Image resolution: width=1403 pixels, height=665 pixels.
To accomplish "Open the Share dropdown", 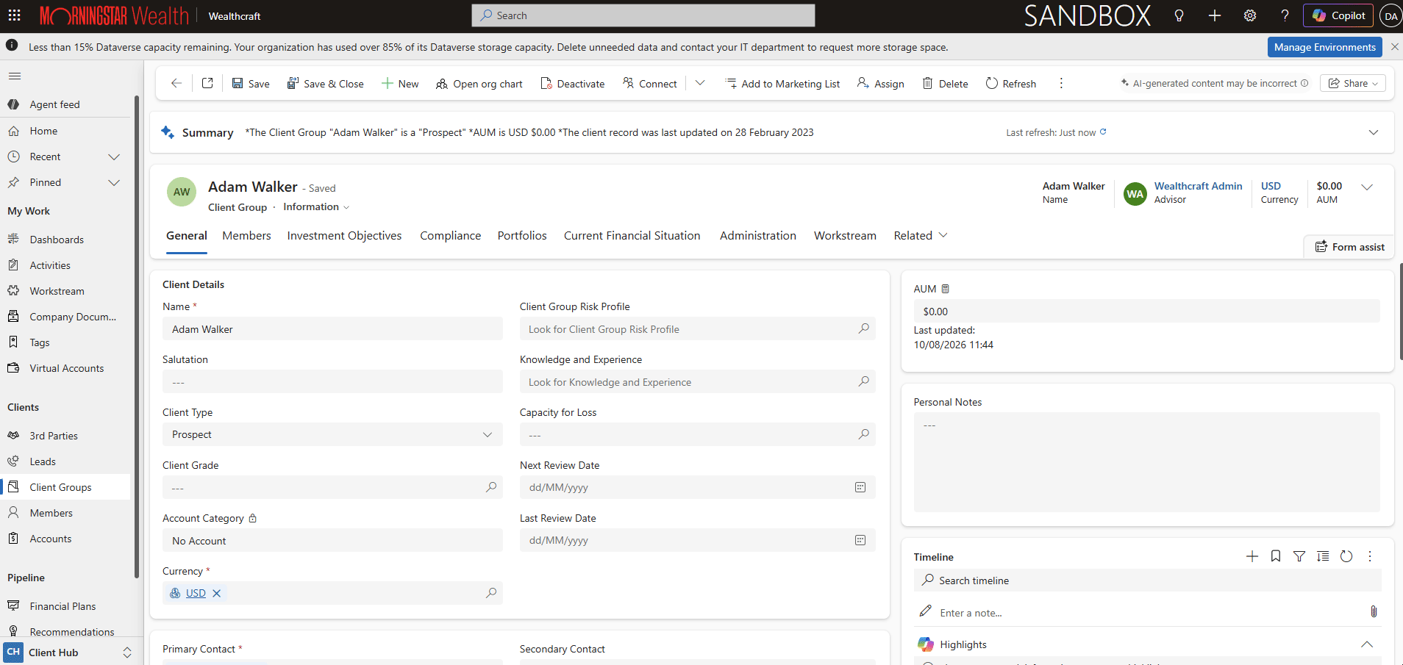I will (1353, 83).
